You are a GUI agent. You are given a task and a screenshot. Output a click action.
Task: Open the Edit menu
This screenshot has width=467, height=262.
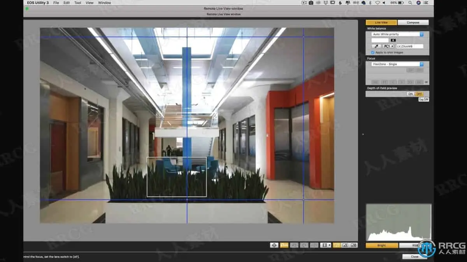(67, 3)
